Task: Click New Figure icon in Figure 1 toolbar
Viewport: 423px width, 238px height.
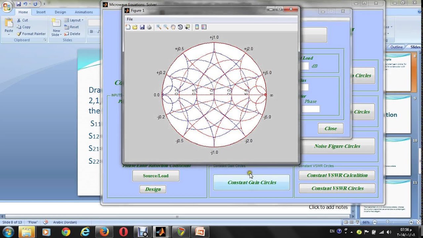Action: (x=128, y=27)
